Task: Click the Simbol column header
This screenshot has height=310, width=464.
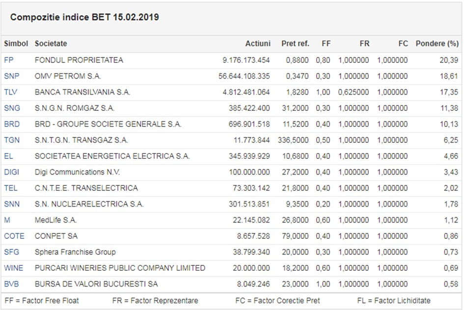Action: click(x=16, y=44)
